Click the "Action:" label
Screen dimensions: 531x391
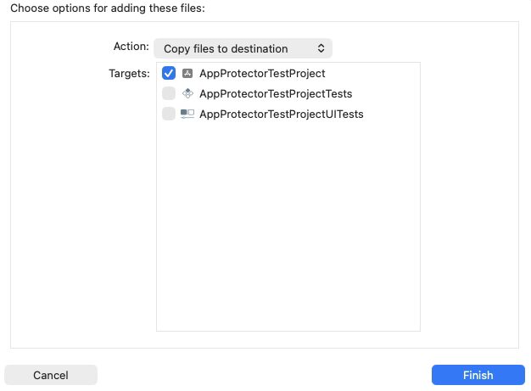click(x=131, y=47)
